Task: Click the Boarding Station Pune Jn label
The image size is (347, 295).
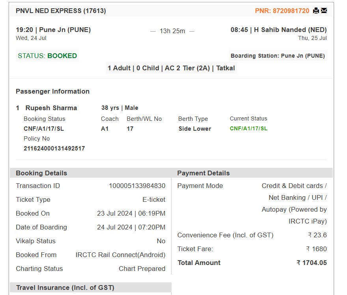Action: (278, 56)
